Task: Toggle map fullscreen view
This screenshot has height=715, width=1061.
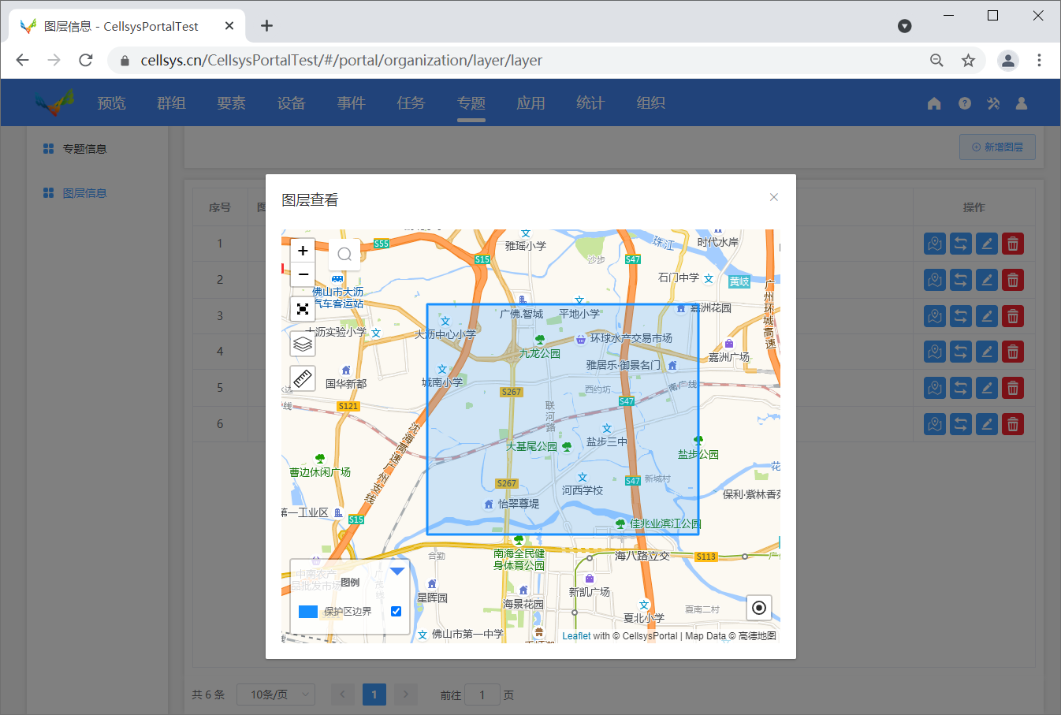Action: [x=303, y=309]
